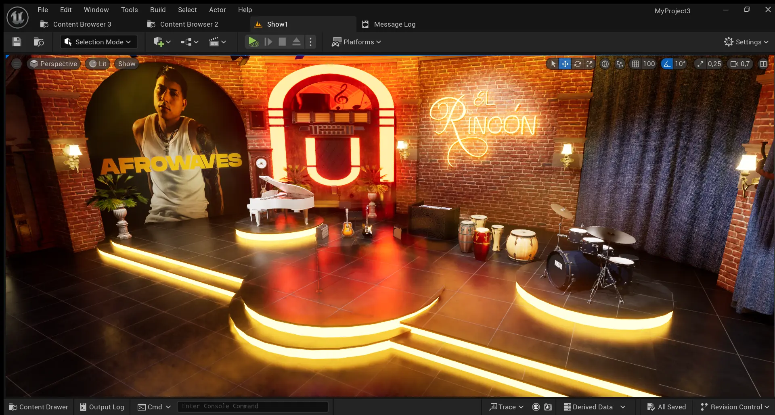The width and height of the screenshot is (775, 415).
Task: Activate the Rotate gizmo tool
Action: 578,64
